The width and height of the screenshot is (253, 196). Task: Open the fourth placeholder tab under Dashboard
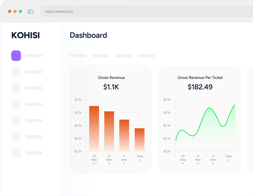(x=146, y=56)
